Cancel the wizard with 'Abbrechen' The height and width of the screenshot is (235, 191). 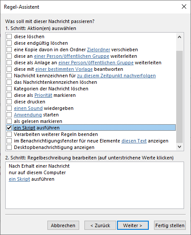point(63,225)
